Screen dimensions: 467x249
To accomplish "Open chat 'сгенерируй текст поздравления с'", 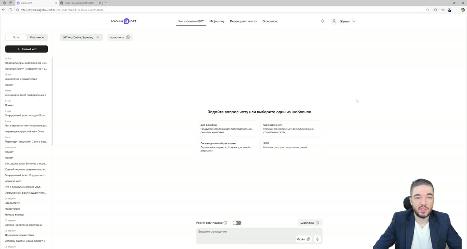I will click(x=26, y=95).
